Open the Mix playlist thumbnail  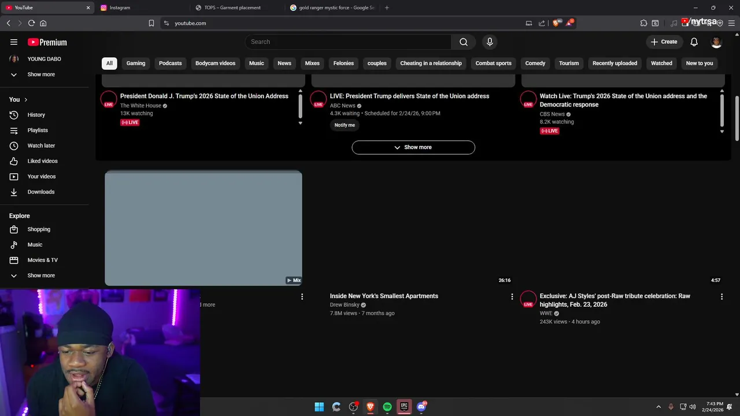pyautogui.click(x=203, y=228)
